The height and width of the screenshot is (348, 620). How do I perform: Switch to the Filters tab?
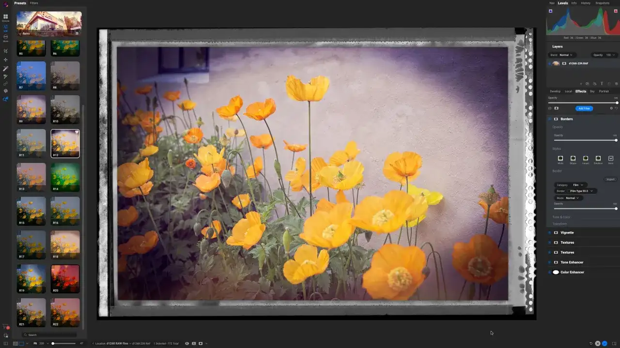point(34,3)
